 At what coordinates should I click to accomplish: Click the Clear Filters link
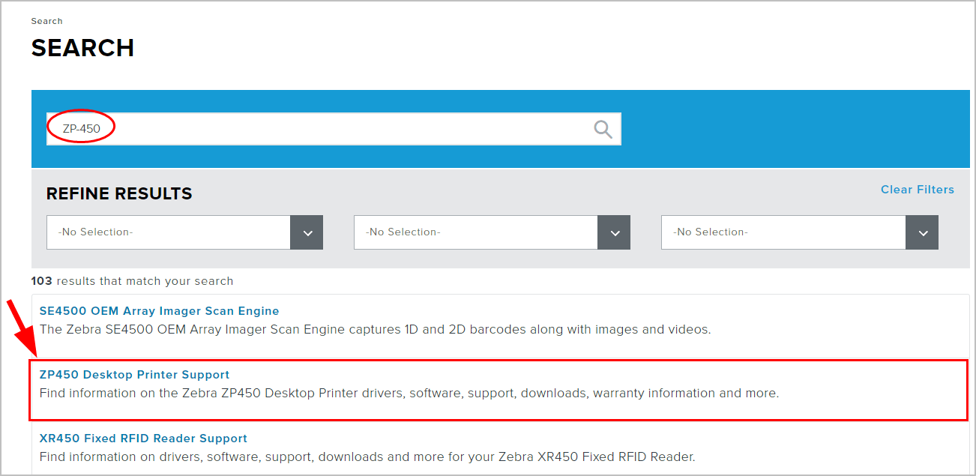[x=917, y=190]
